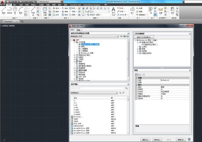Open the AutoCAD application menu logo
This screenshot has height=142, width=202.
2,3
